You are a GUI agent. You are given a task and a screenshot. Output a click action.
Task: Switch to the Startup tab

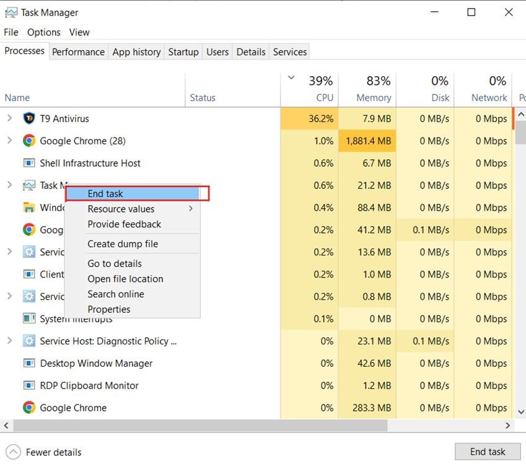183,52
